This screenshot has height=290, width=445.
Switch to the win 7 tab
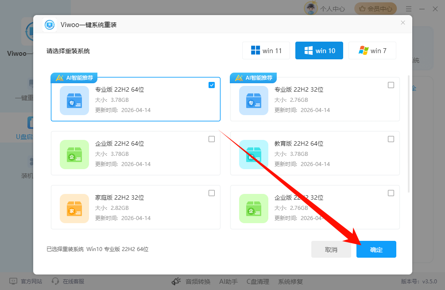click(x=372, y=50)
